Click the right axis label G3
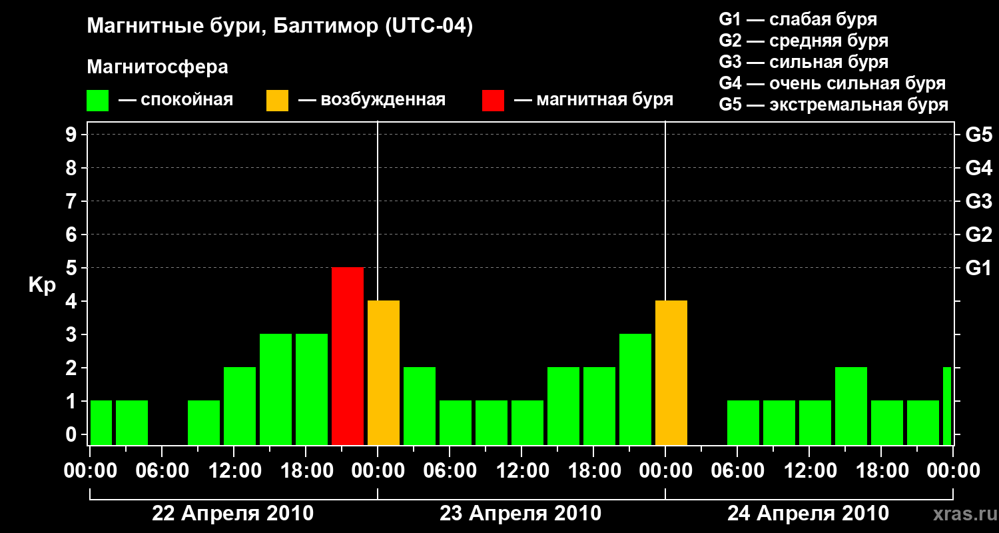Viewport: 999px width, 533px height. pyautogui.click(x=978, y=201)
